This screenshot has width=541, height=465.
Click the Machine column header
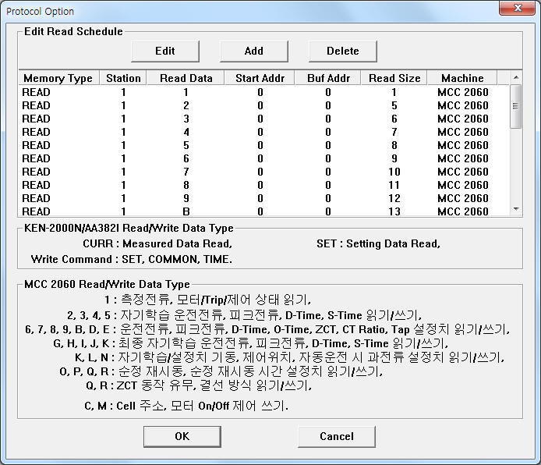point(462,78)
